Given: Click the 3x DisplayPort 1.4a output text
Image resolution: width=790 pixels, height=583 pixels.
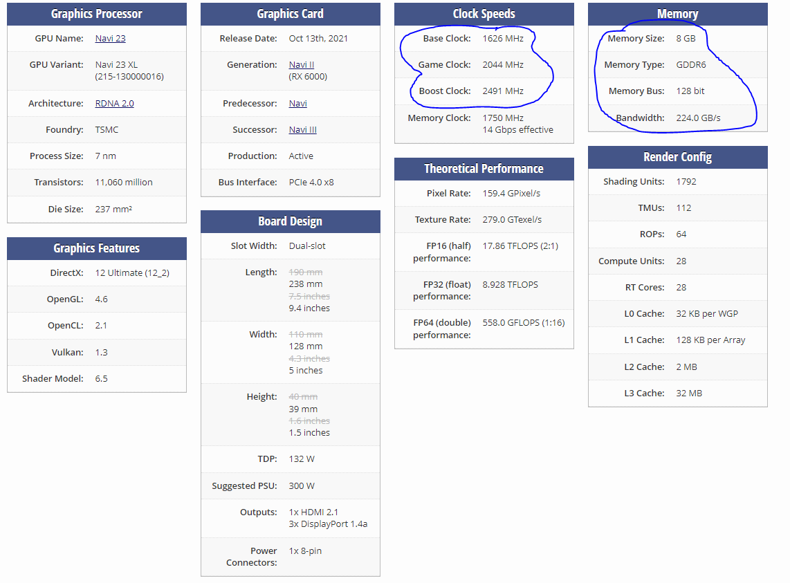Looking at the screenshot, I should tap(328, 524).
